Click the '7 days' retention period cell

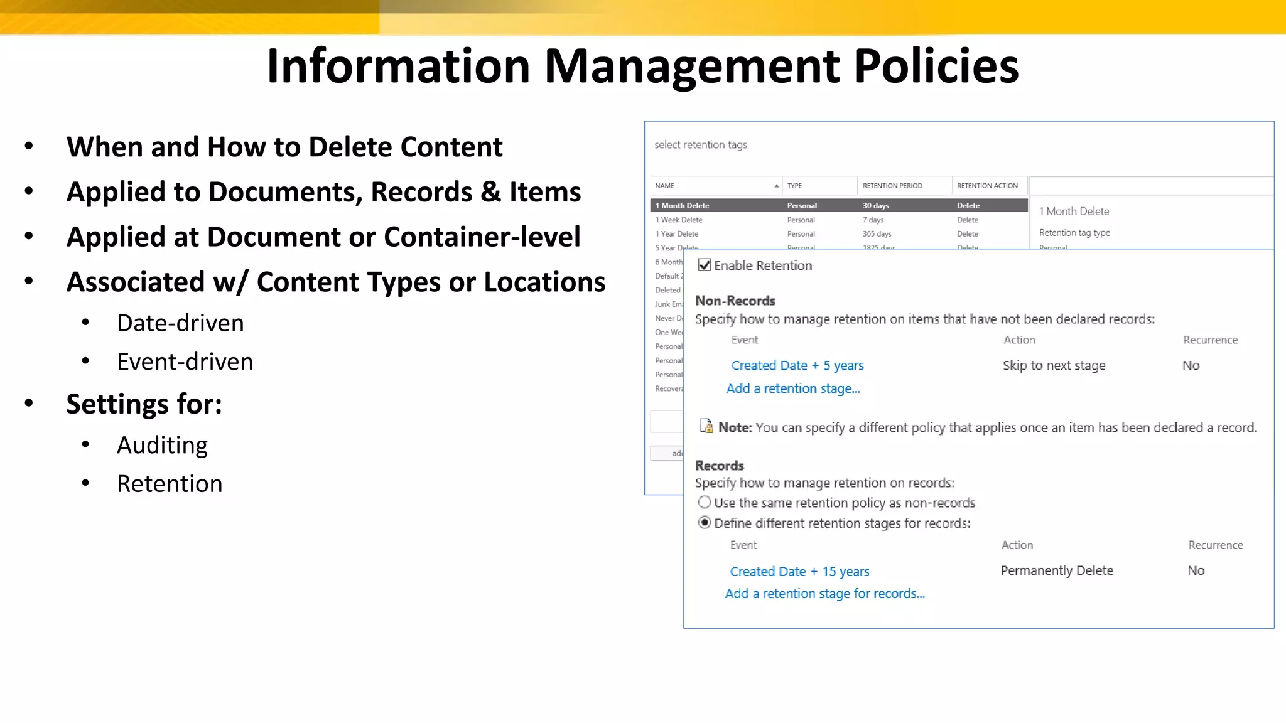coord(873,220)
